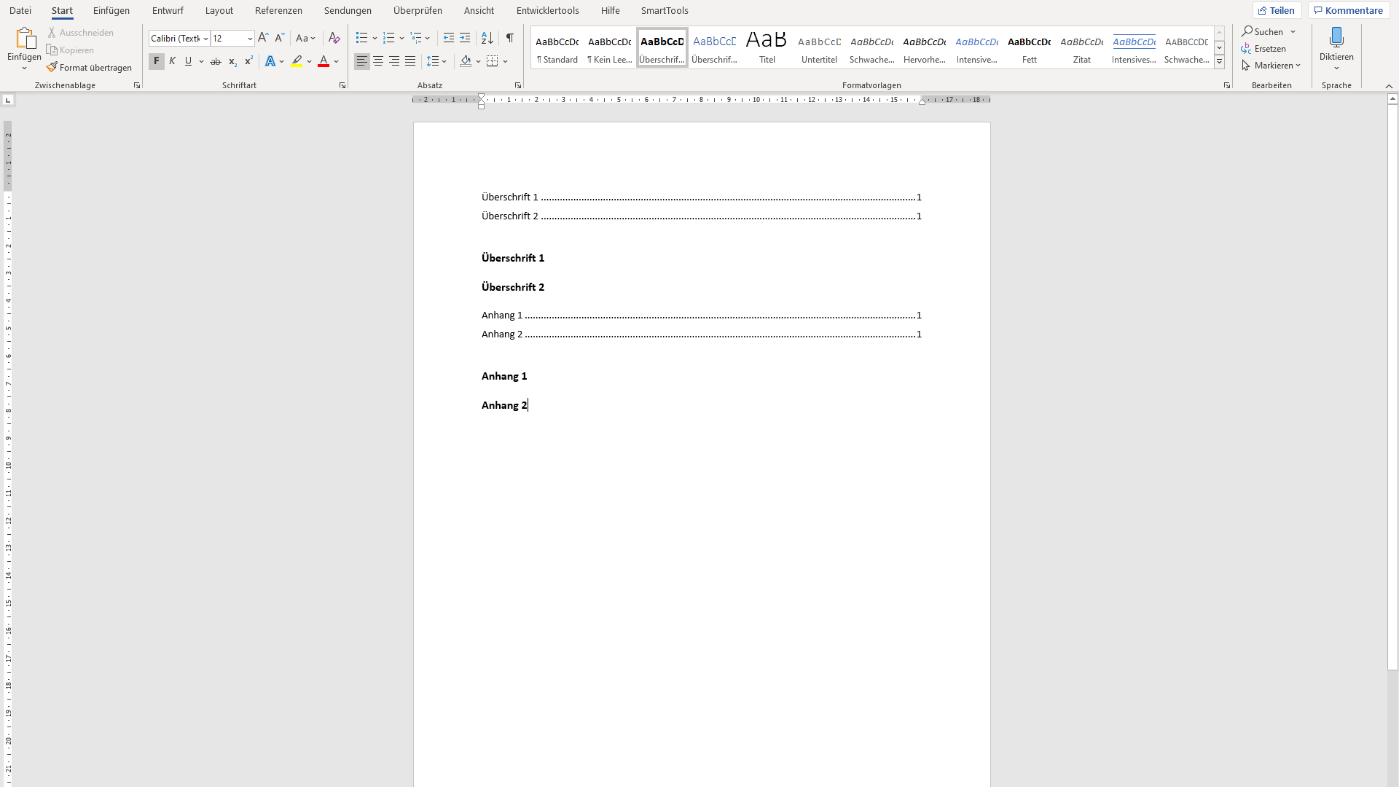Open text effects icon

click(x=270, y=61)
